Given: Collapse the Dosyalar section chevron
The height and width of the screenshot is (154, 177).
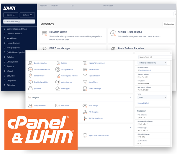Looking at the screenshot, I should (131, 97).
